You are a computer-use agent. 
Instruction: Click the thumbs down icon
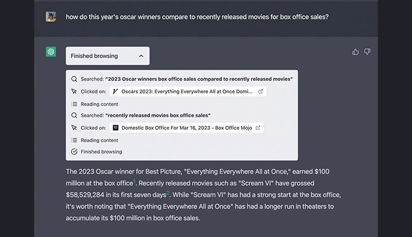coord(367,52)
